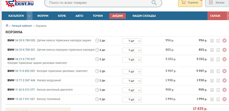The height and width of the screenshot is (111, 229).
Task: Add-to-list icon for item 34 35 6 789 501
Action: coord(218,50)
